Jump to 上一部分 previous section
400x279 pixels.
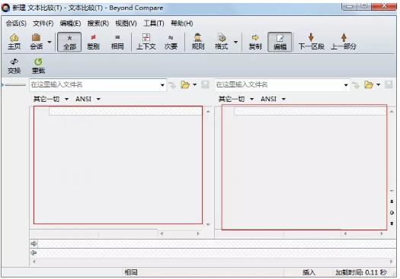click(344, 42)
